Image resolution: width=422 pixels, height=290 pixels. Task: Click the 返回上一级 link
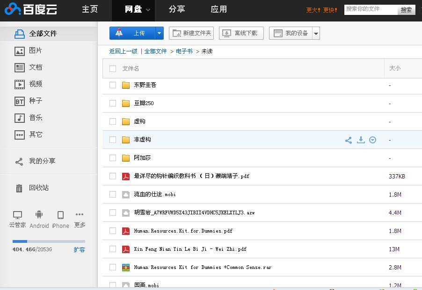coord(123,51)
